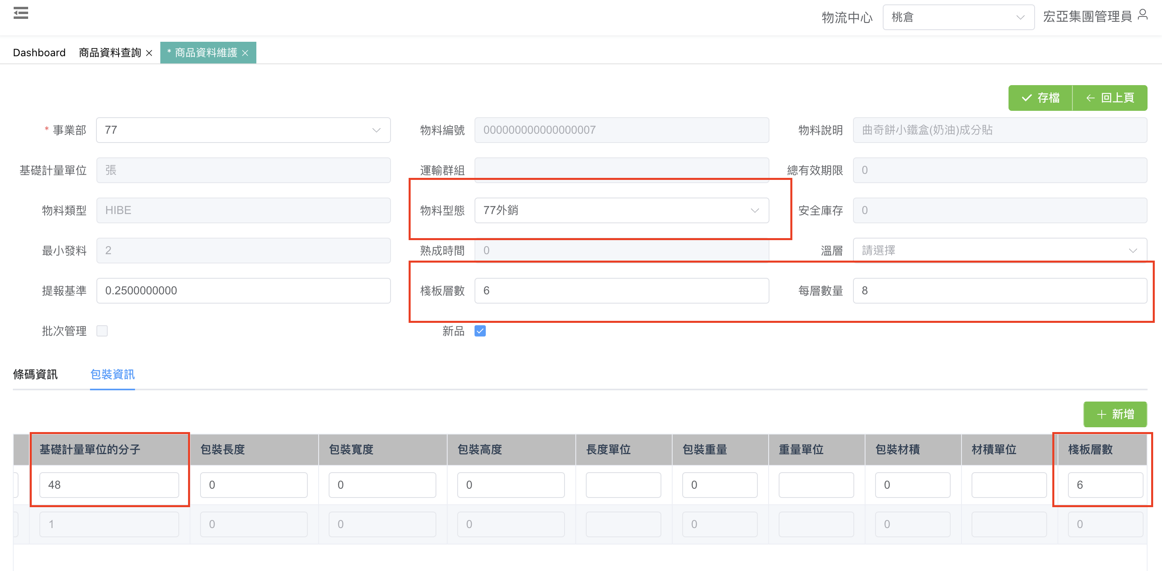Screen dimensions: 1162x571
Task: Click the 每層數量 input with value 8
Action: [1000, 291]
